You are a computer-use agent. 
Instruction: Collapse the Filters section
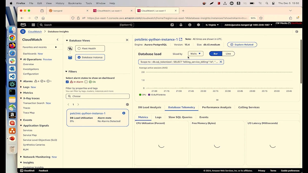[x=66, y=72]
